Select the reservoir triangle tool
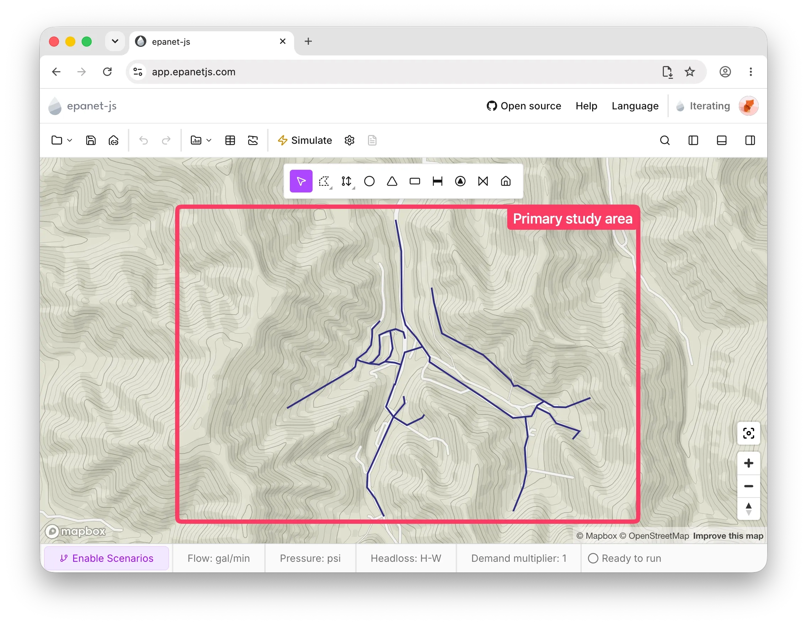807x625 pixels. (392, 181)
